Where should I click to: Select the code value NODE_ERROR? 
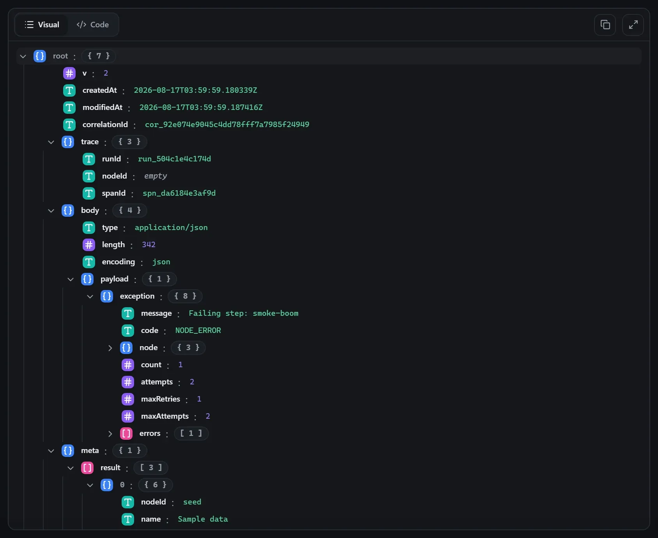click(x=198, y=331)
